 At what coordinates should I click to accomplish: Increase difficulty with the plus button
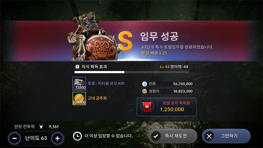(x=57, y=138)
